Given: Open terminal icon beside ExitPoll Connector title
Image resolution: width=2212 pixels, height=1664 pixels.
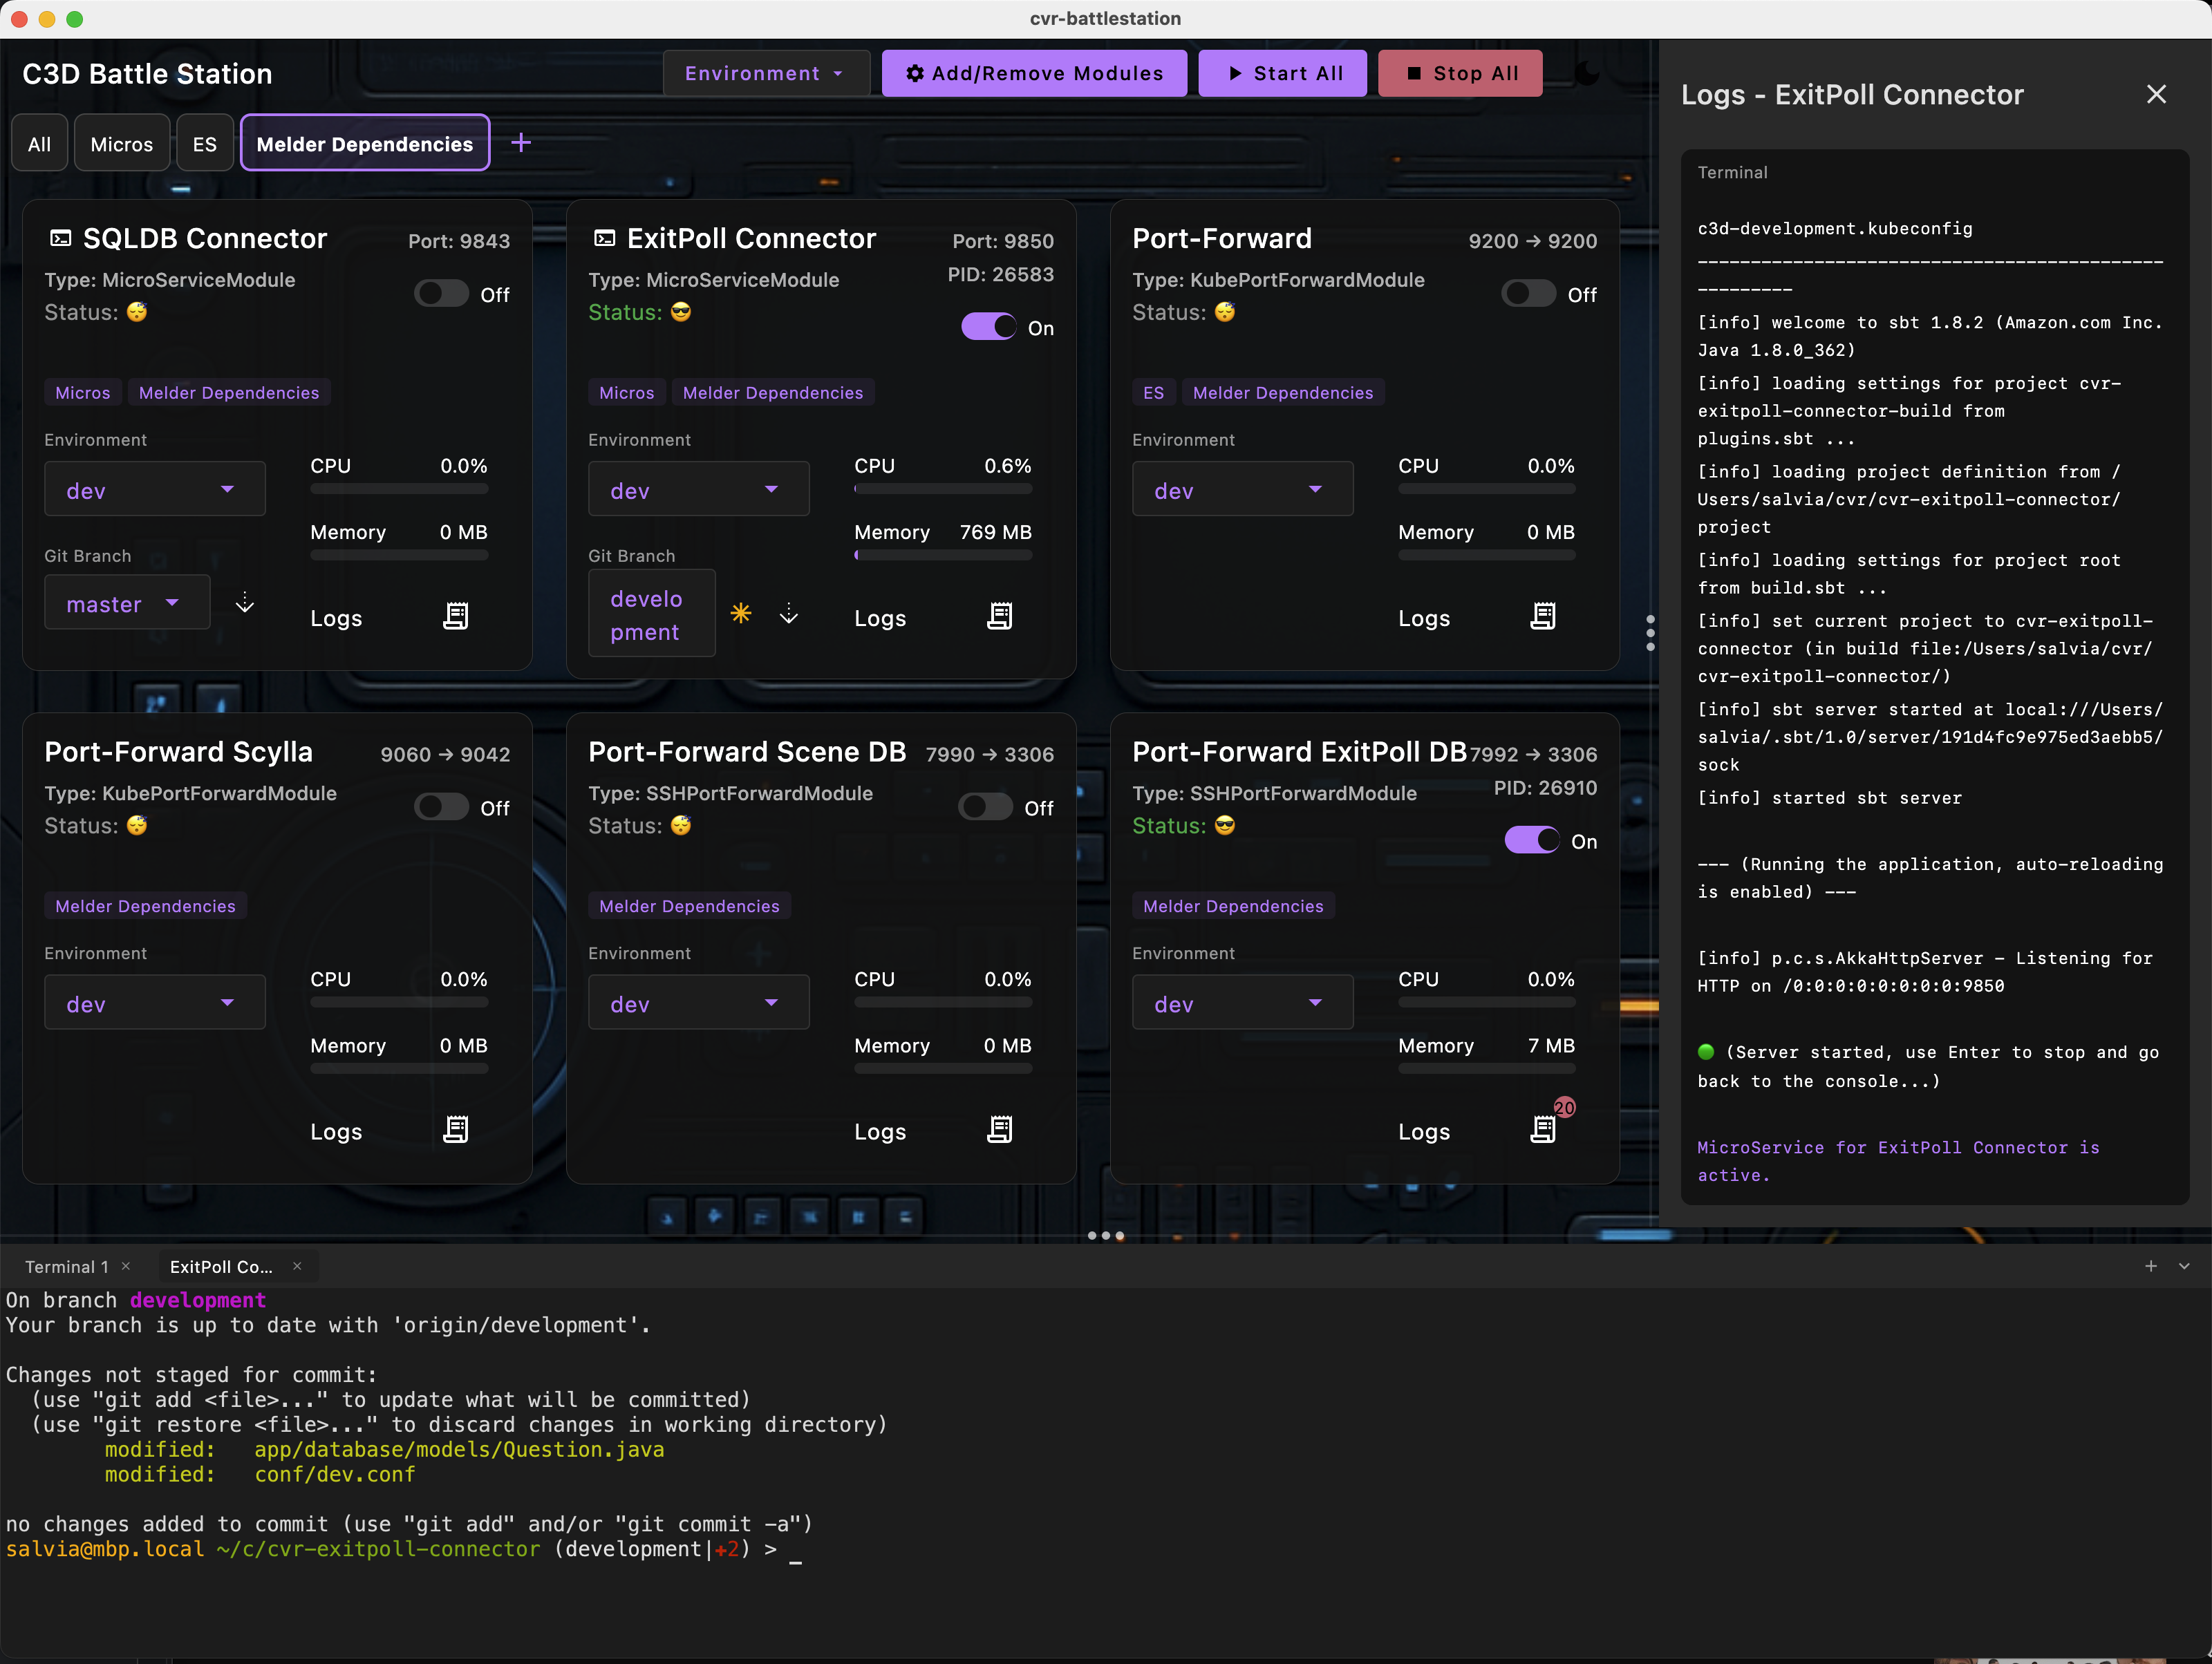Looking at the screenshot, I should (604, 238).
